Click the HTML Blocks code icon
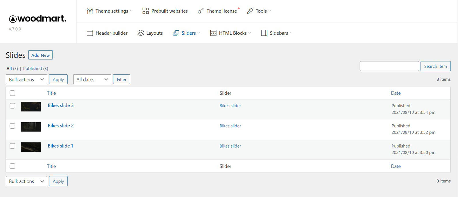Viewport: 458px width, 197px height. [x=213, y=33]
